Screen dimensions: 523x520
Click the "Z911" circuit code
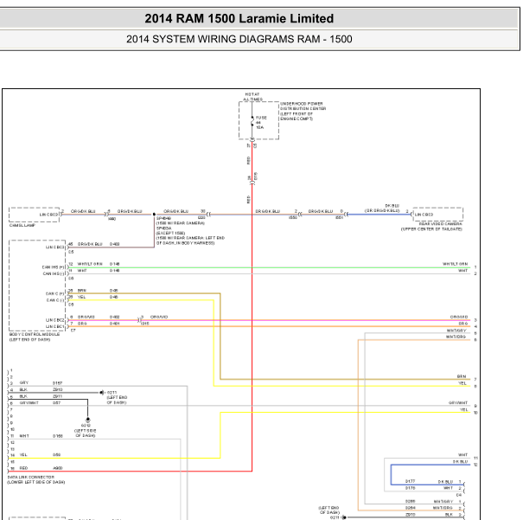57,396
